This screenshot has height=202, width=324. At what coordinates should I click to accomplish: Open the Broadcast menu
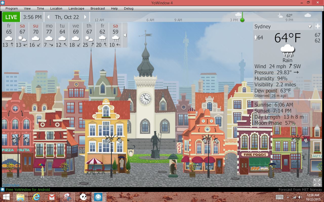pos(98,8)
